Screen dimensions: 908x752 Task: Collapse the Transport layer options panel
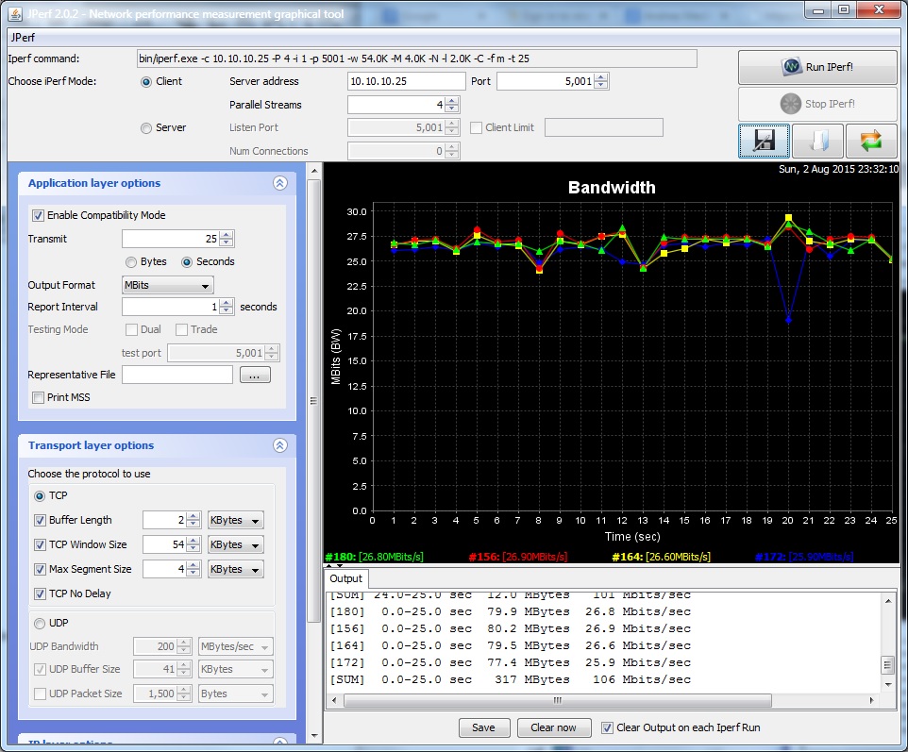280,445
